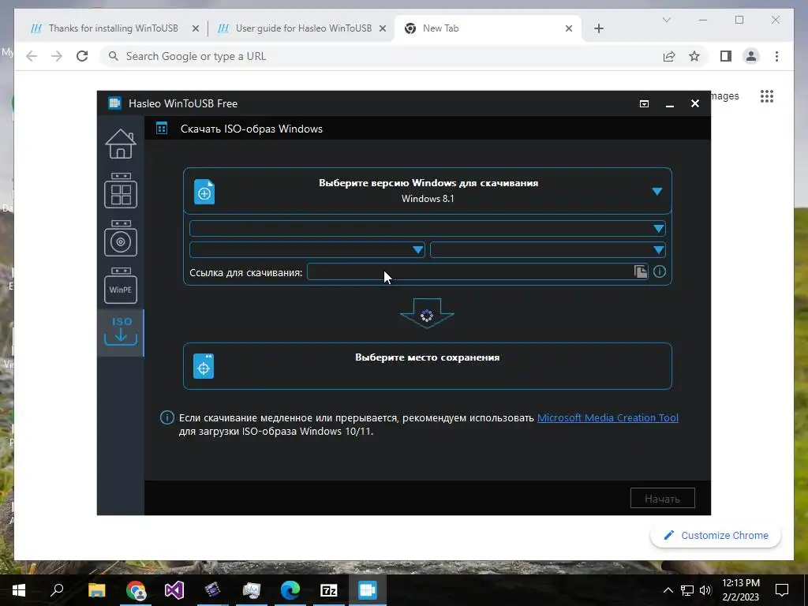The image size is (808, 606).
Task: Click the file plus icon for Windows version
Action: click(x=204, y=193)
